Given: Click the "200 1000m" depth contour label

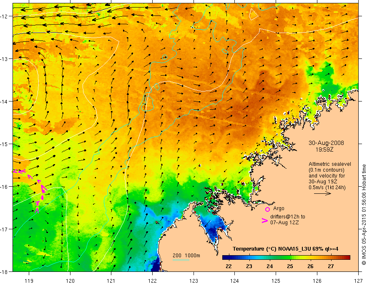Looking at the screenshot, I should click(186, 256).
